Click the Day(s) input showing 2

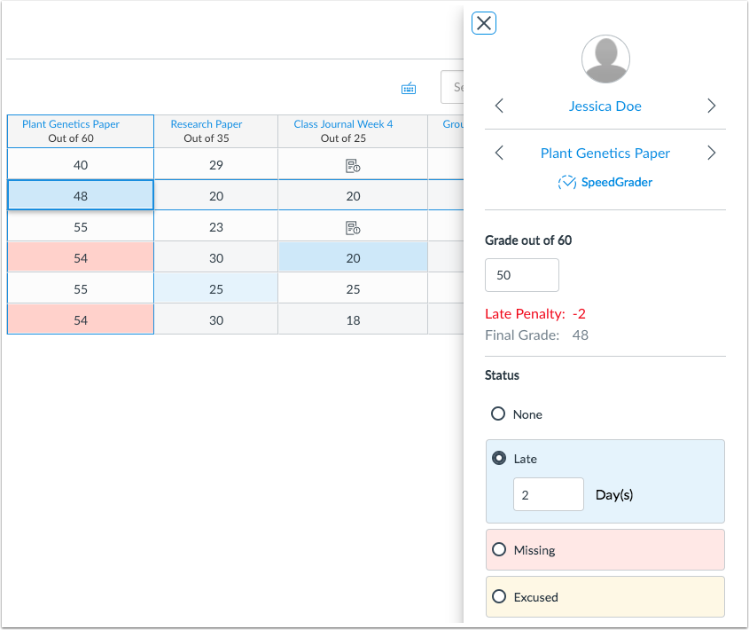tap(548, 494)
